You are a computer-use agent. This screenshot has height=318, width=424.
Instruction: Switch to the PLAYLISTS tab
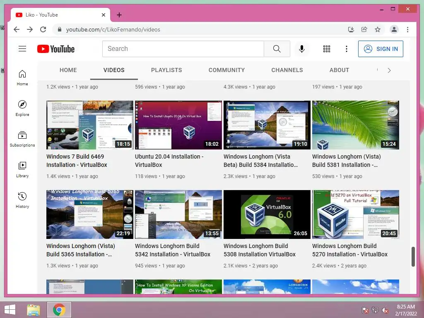(166, 70)
